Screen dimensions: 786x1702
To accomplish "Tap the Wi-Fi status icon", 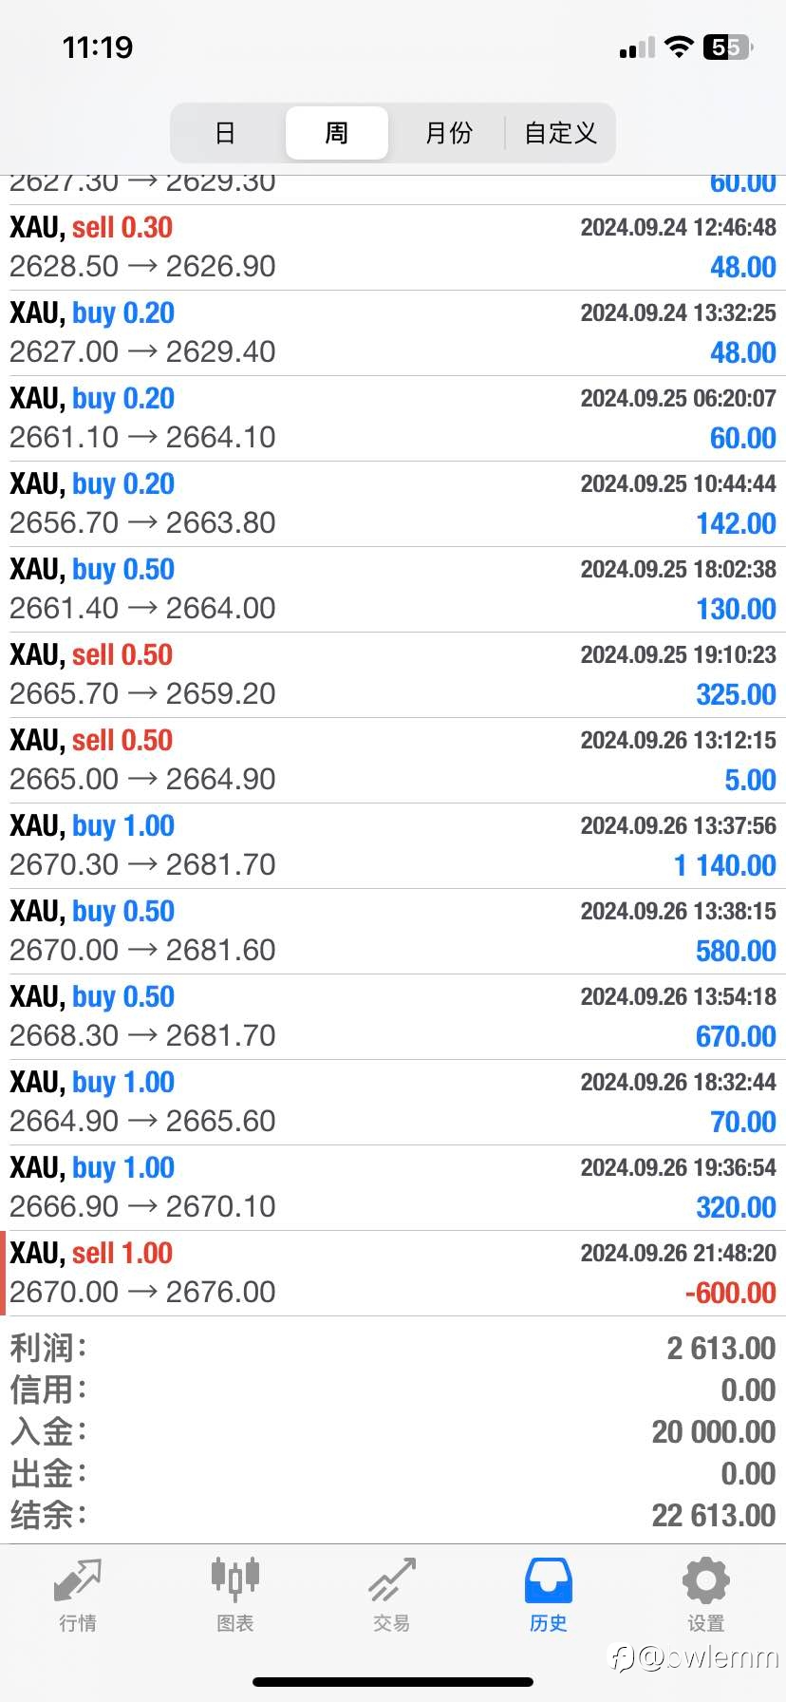I will (x=679, y=47).
